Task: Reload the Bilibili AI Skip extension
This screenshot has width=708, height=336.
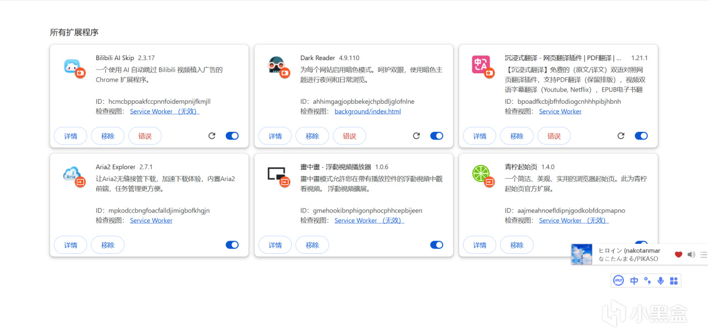Action: tap(212, 136)
